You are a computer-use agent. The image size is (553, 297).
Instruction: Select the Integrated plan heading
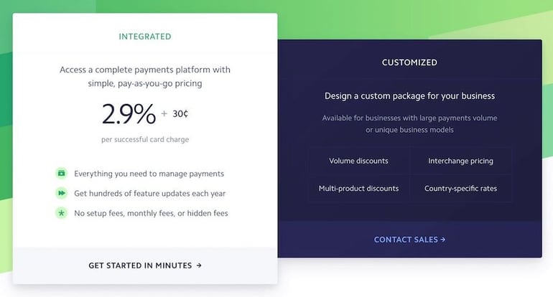tap(145, 37)
